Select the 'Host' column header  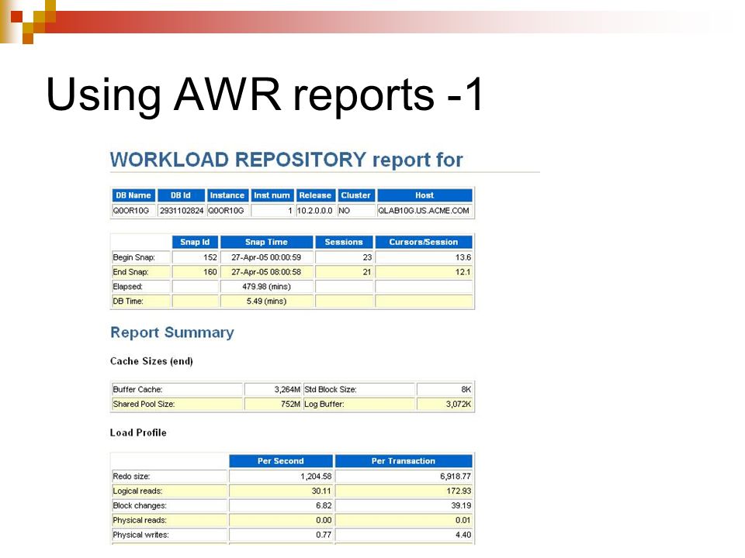click(424, 195)
